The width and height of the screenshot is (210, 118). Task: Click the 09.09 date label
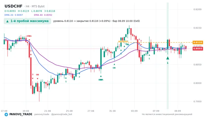[x=178, y=111]
